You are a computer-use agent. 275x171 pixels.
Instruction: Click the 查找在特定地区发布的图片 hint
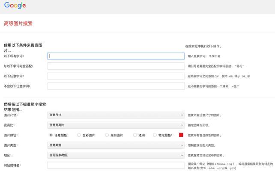pos(206,156)
